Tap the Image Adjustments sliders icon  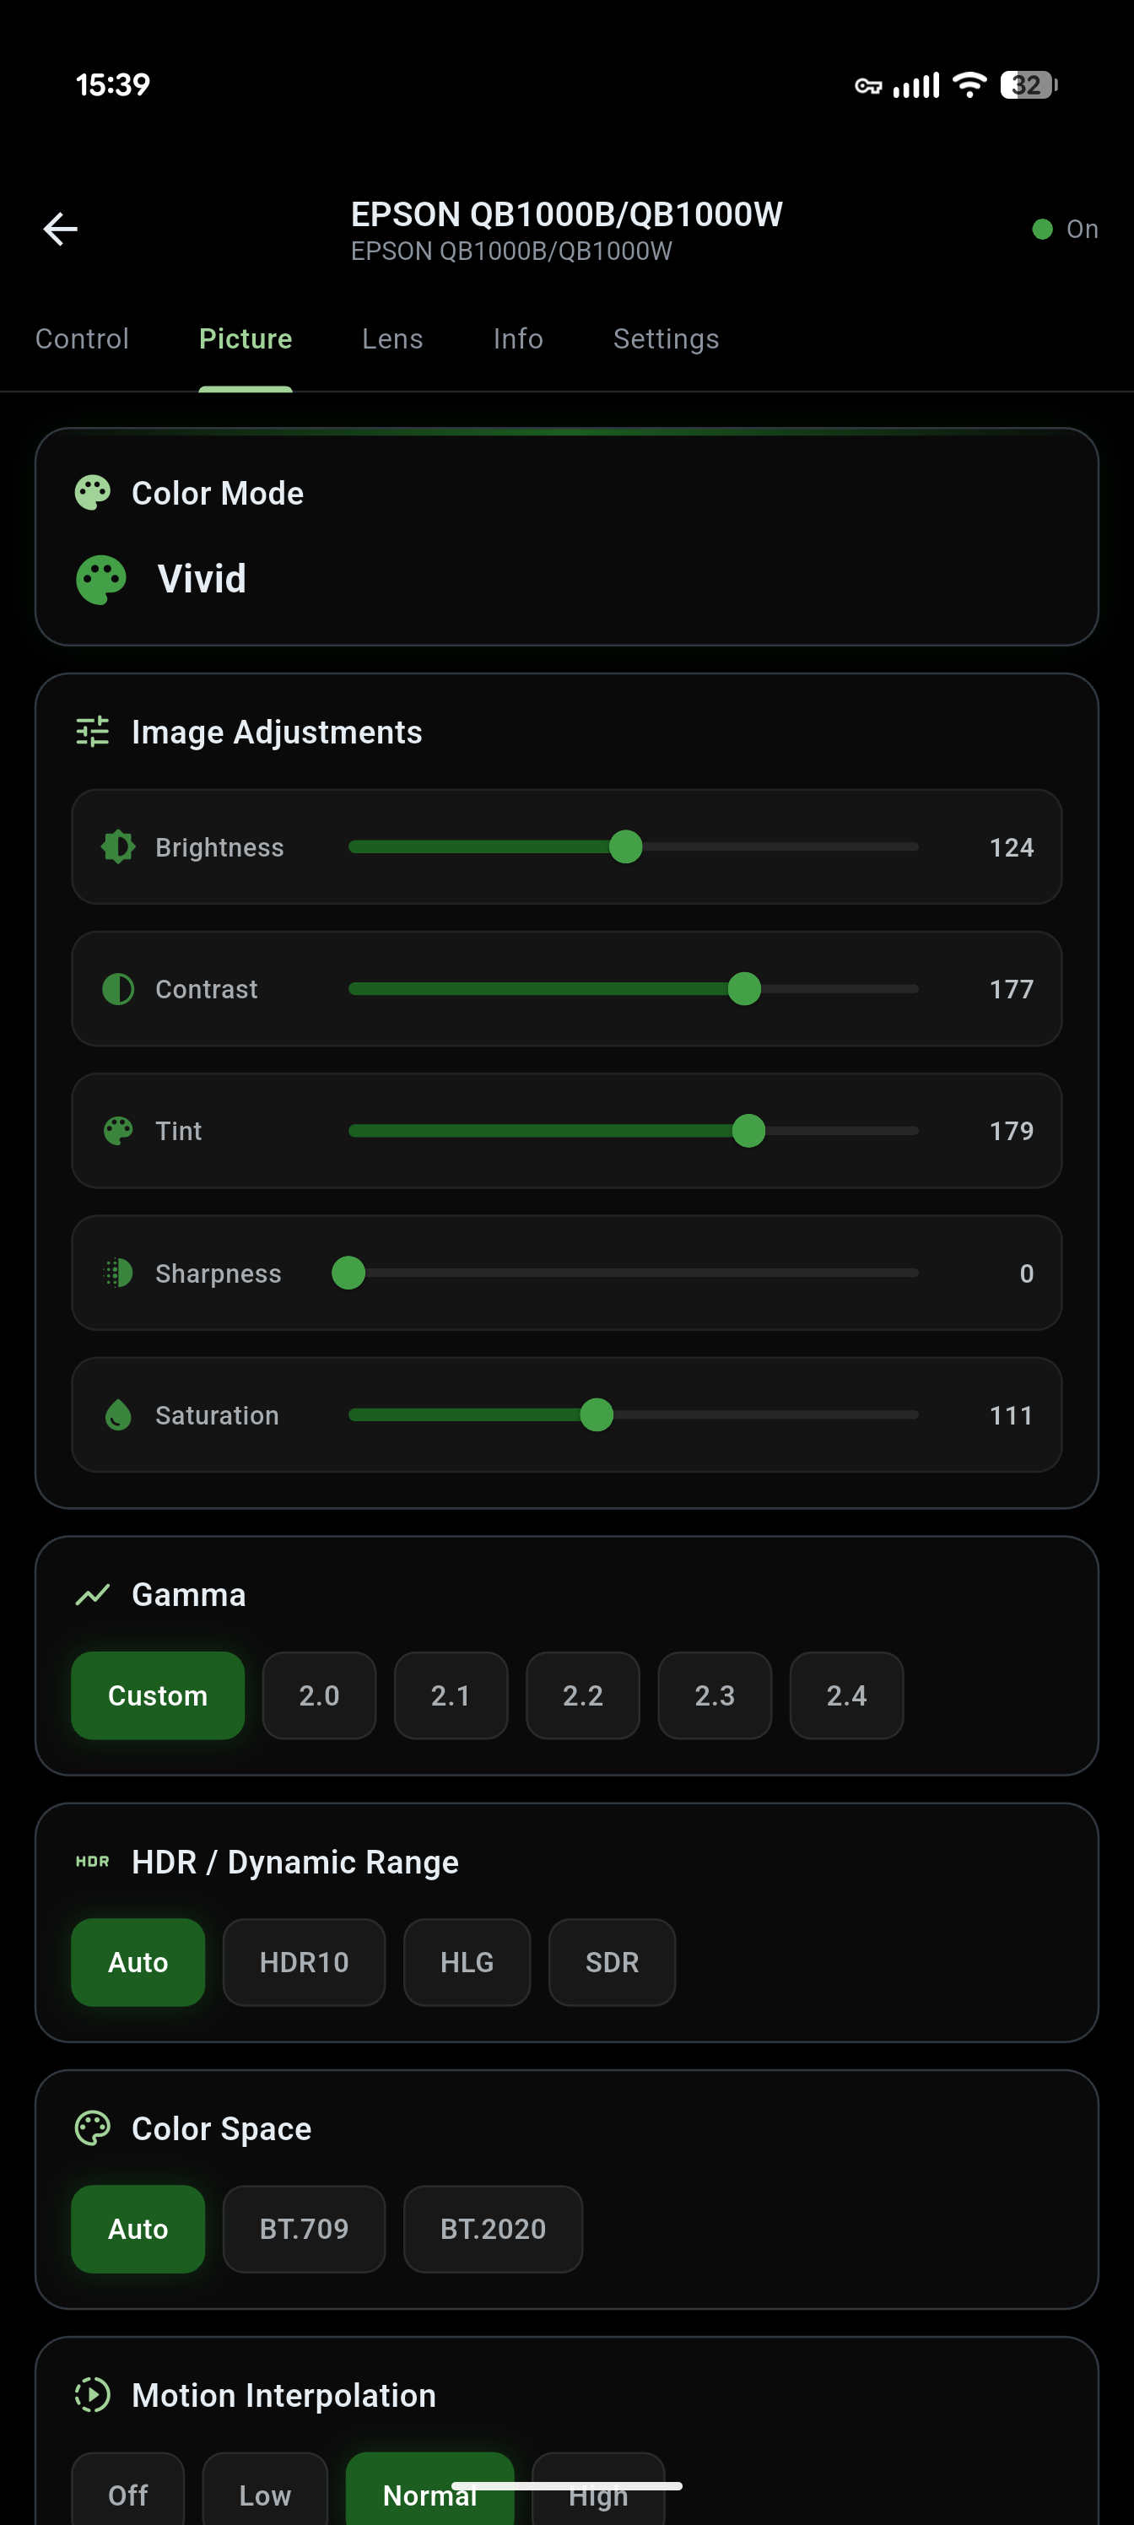(x=93, y=733)
